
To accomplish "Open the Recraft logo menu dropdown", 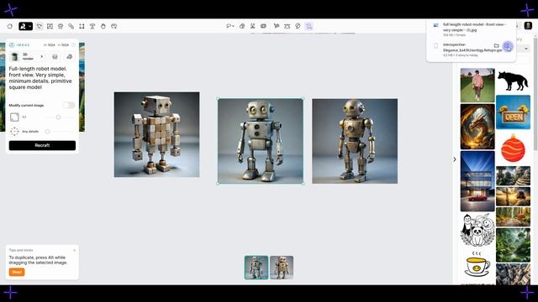I will 25,26.
